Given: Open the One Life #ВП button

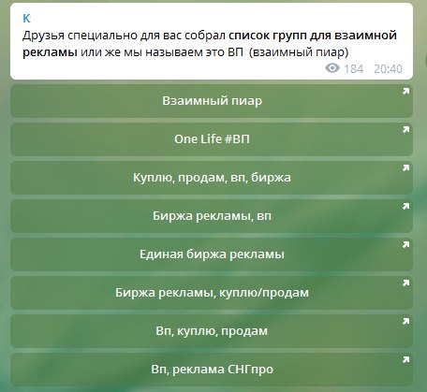Looking at the screenshot, I should (212, 139).
